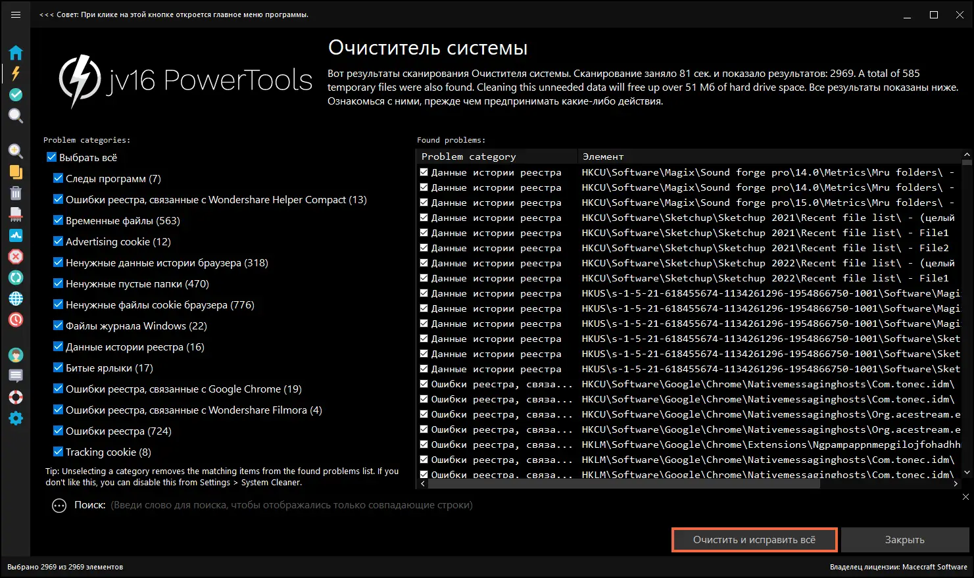The width and height of the screenshot is (974, 578).
Task: Toggle Ненужные файлы cookie браузера (776)
Action: [58, 304]
